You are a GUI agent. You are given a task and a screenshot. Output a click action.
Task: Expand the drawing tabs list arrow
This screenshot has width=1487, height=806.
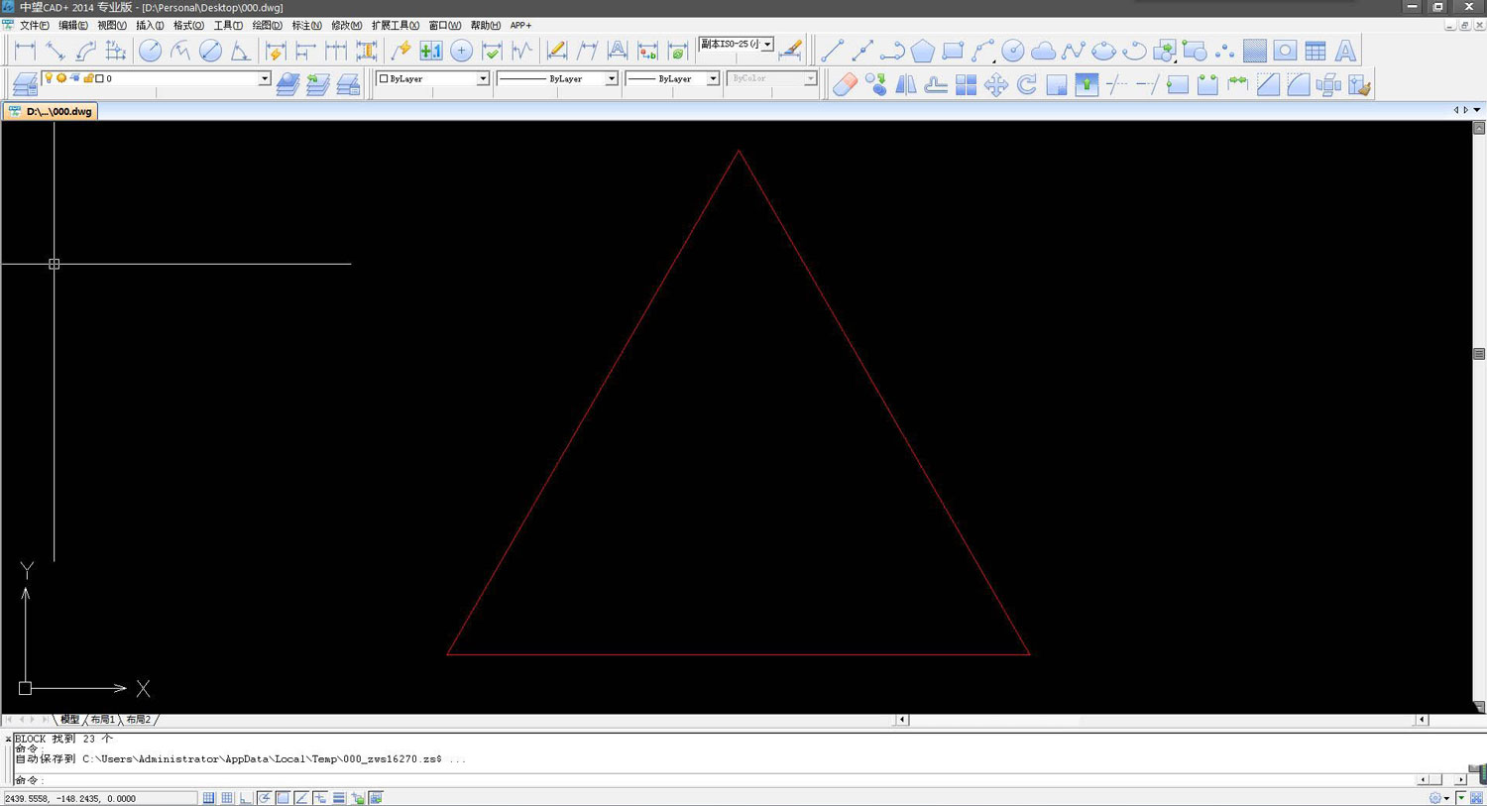click(1477, 110)
